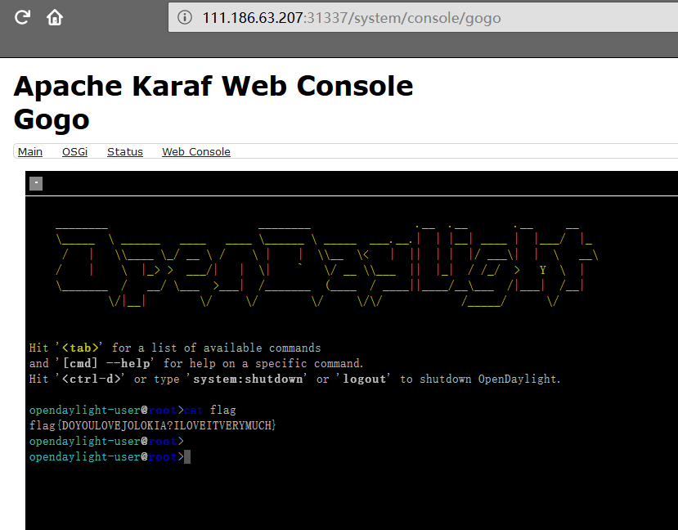Focus the address bar URL field

tap(409, 17)
